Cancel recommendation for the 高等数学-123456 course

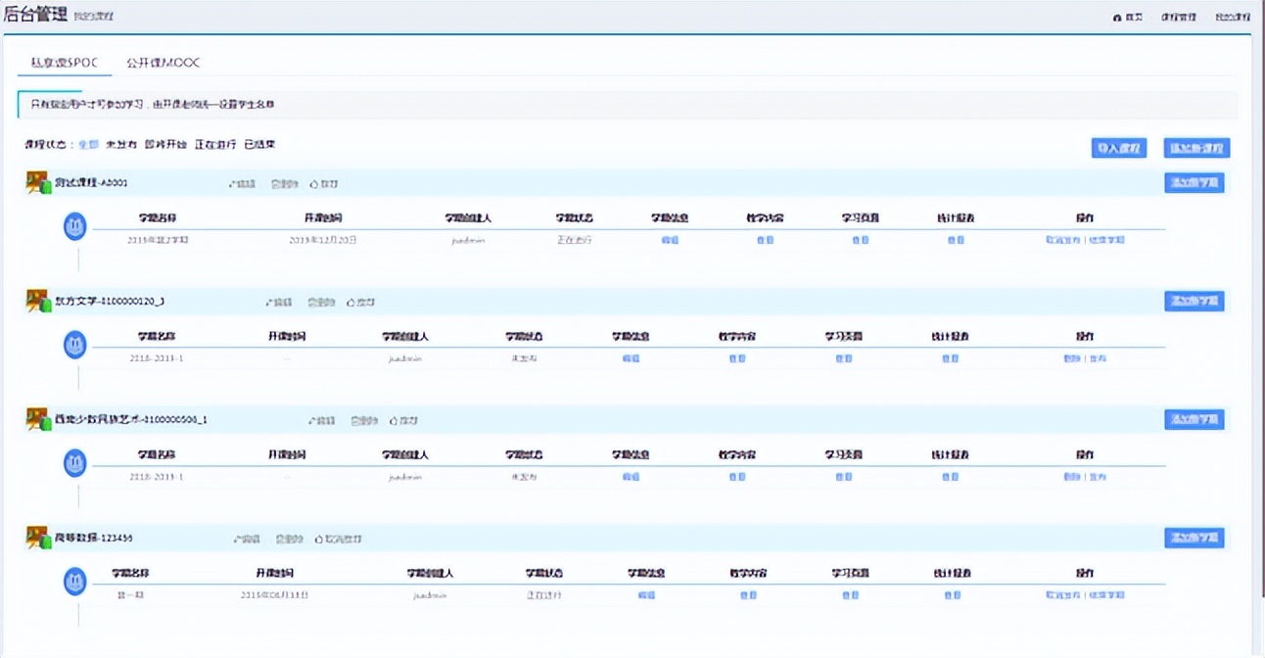pyautogui.click(x=338, y=540)
